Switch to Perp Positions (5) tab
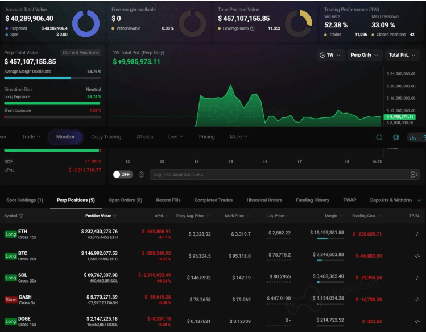Viewport: 426px width, 332px height. click(x=76, y=200)
